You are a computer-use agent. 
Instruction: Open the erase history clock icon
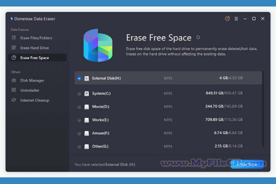click(227, 18)
